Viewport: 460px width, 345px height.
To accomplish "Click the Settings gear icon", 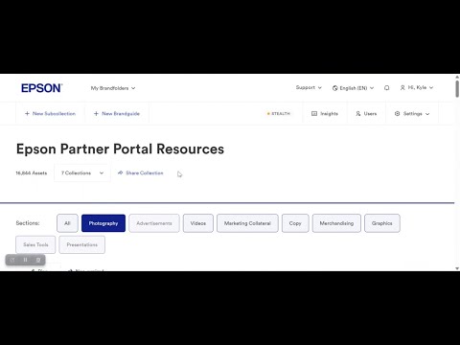I will tap(397, 114).
